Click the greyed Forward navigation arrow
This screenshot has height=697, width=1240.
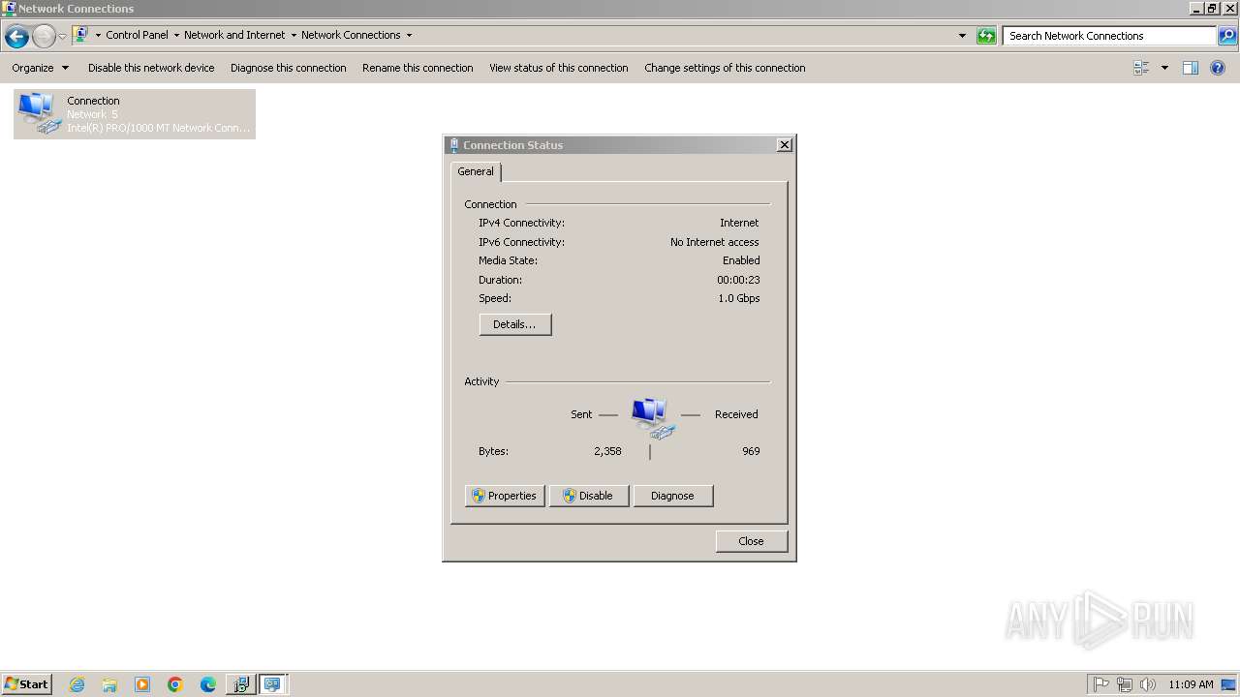[x=44, y=37]
